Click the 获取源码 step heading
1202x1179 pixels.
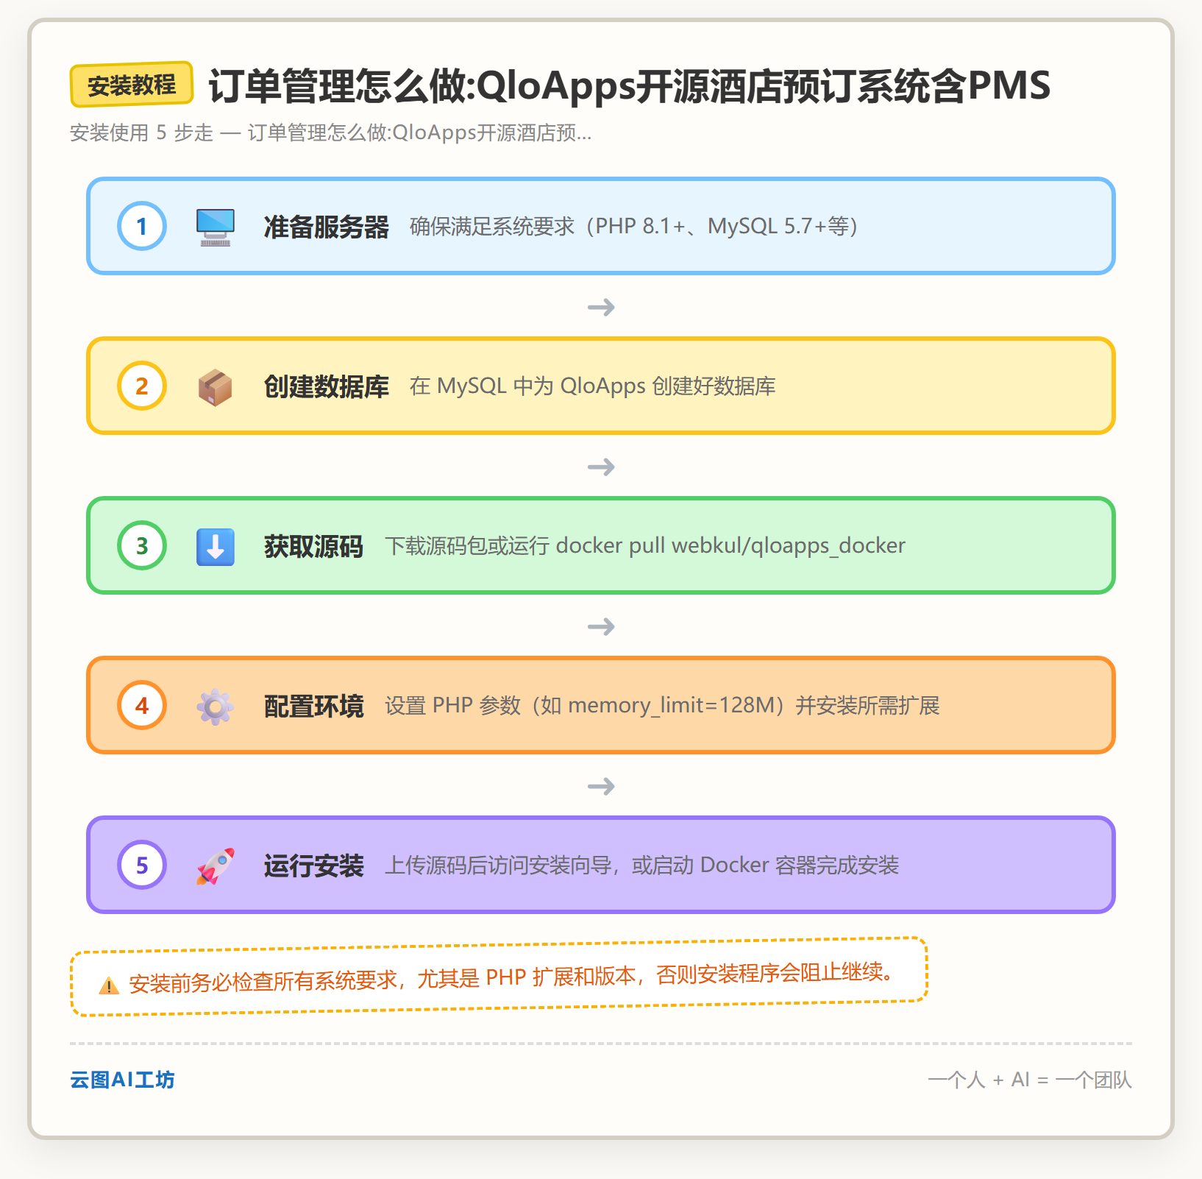click(314, 546)
